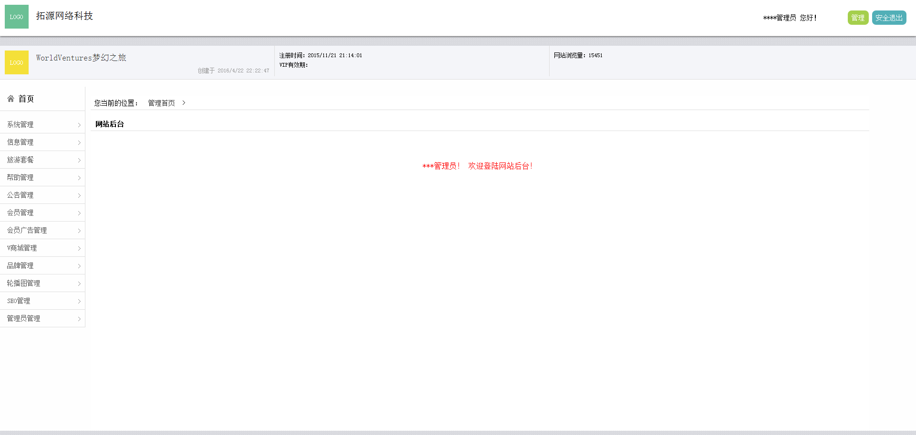Click the 网站浏览量 15451 text
This screenshot has width=916, height=435.
point(578,55)
